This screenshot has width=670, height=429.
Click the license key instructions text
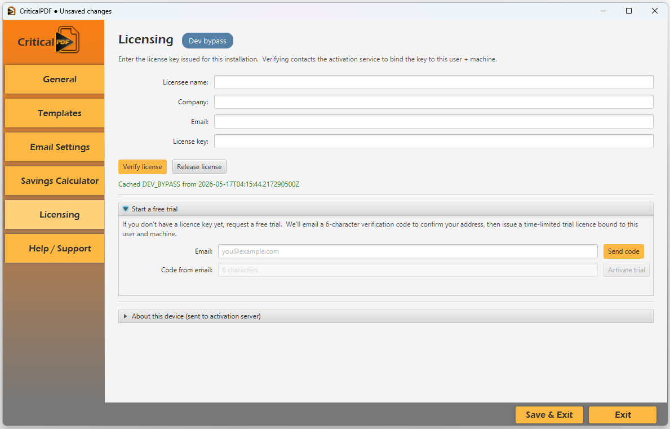tap(307, 59)
